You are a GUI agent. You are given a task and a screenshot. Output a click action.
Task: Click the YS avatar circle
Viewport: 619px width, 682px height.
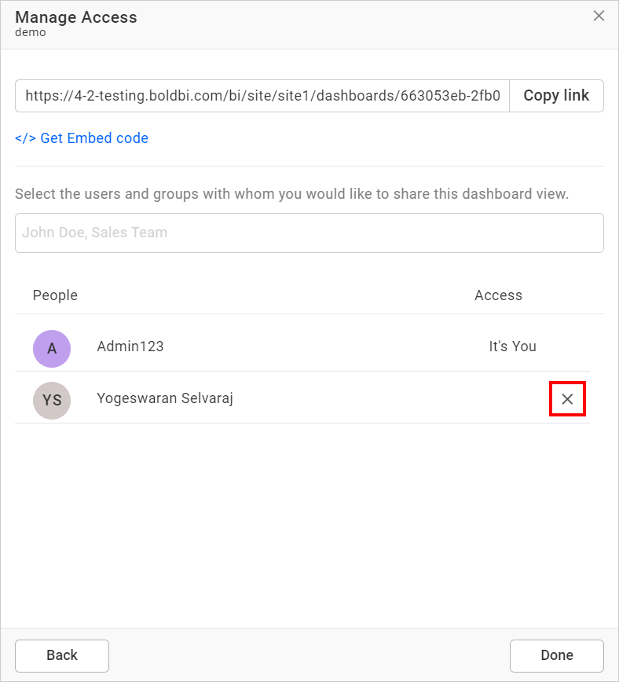(52, 400)
